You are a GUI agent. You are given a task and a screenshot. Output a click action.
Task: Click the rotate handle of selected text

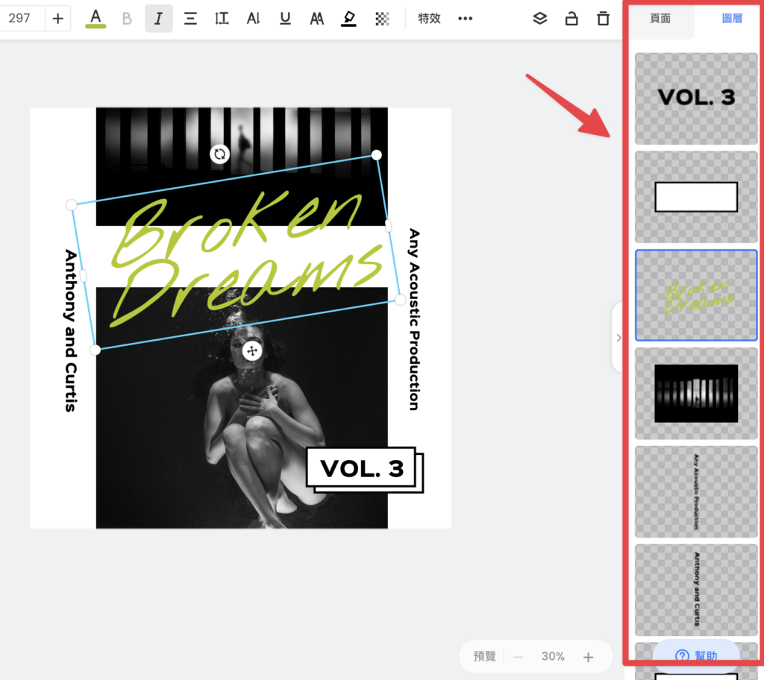click(220, 154)
